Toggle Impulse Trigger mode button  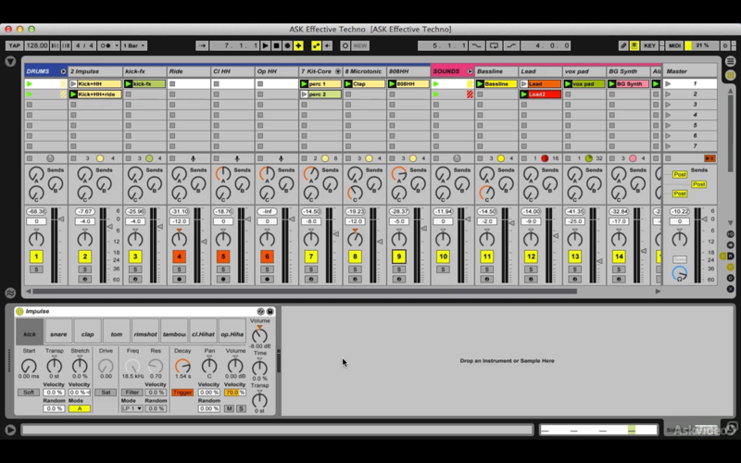tap(182, 393)
